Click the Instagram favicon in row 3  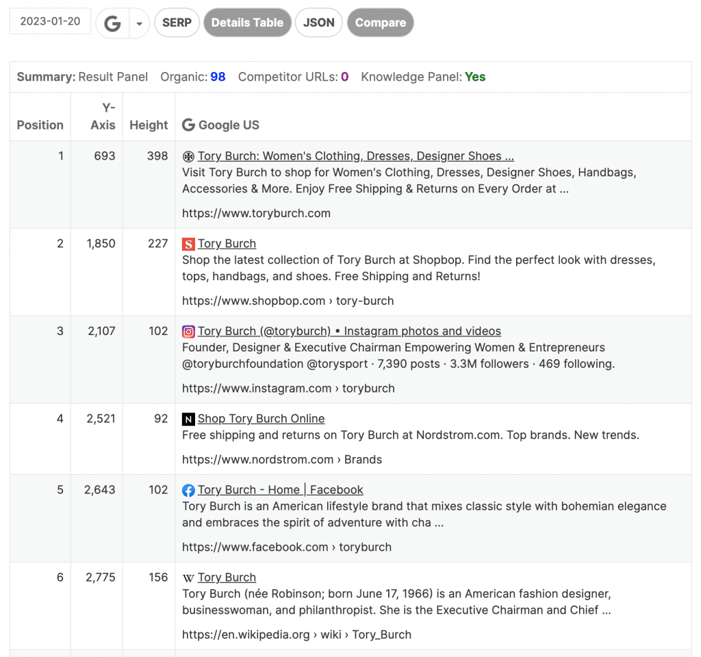pyautogui.click(x=188, y=331)
